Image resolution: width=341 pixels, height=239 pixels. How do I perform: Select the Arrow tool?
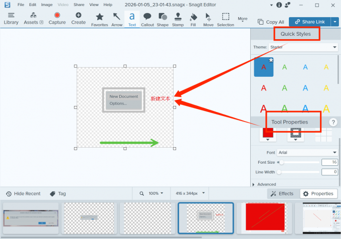tap(116, 19)
